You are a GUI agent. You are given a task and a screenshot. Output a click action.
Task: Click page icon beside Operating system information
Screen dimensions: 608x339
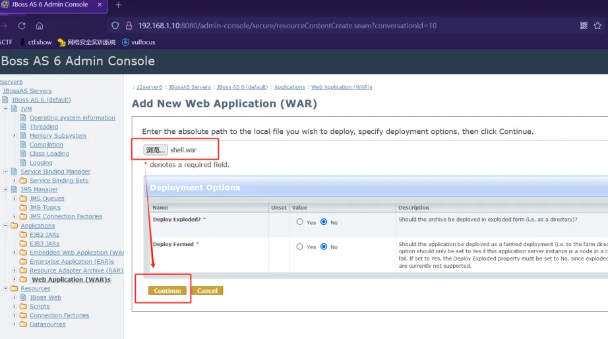(23, 117)
